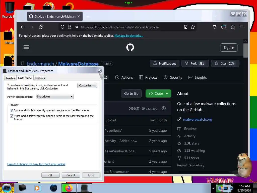This screenshot has height=193, width=257.
Task: Click Cancel in Taskbar Properties dialog
Action: [71, 175]
